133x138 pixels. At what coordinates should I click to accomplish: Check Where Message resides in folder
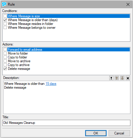tap(5, 24)
